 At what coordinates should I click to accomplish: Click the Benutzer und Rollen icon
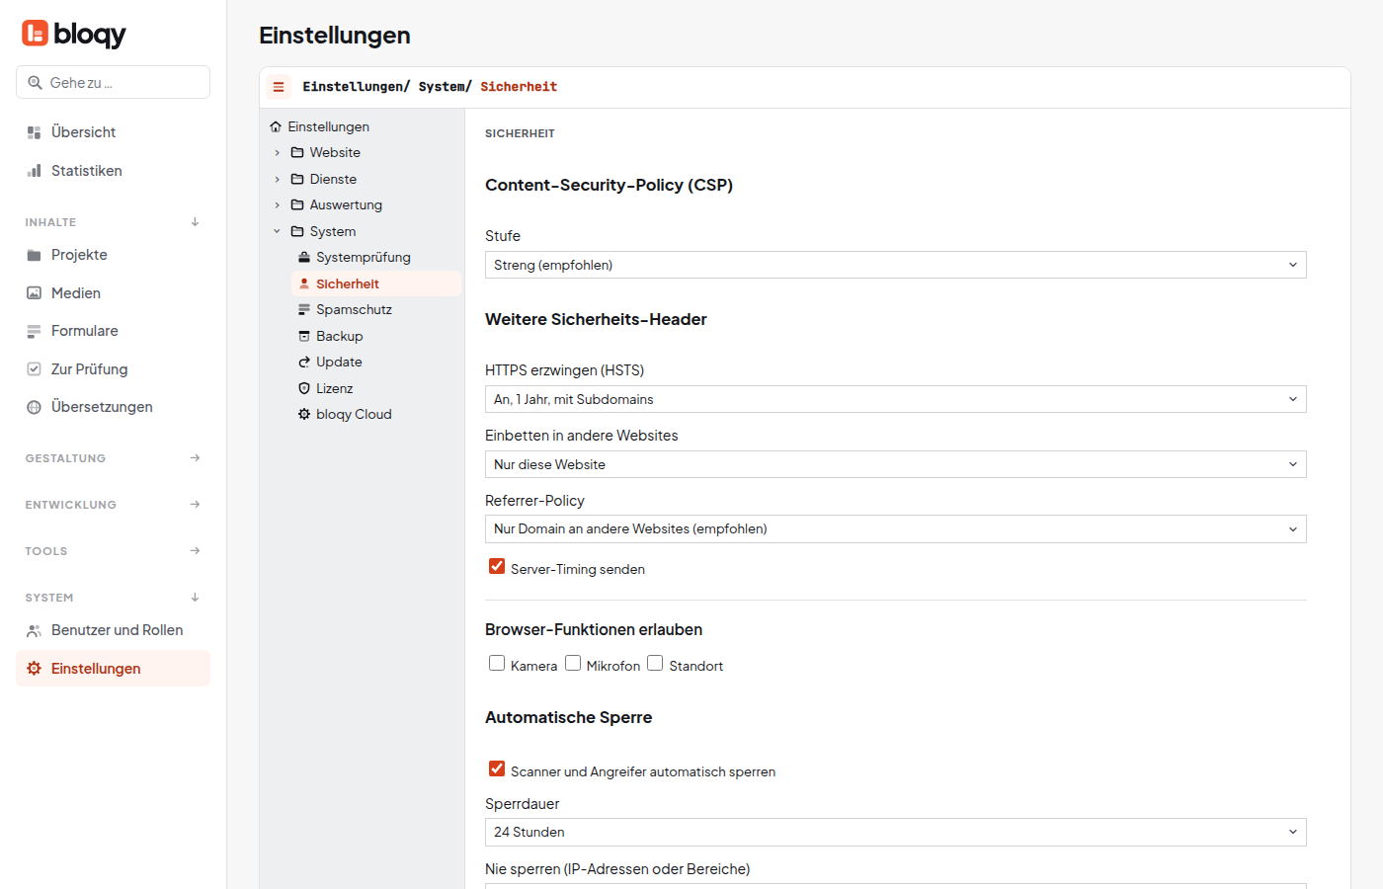[x=34, y=630]
